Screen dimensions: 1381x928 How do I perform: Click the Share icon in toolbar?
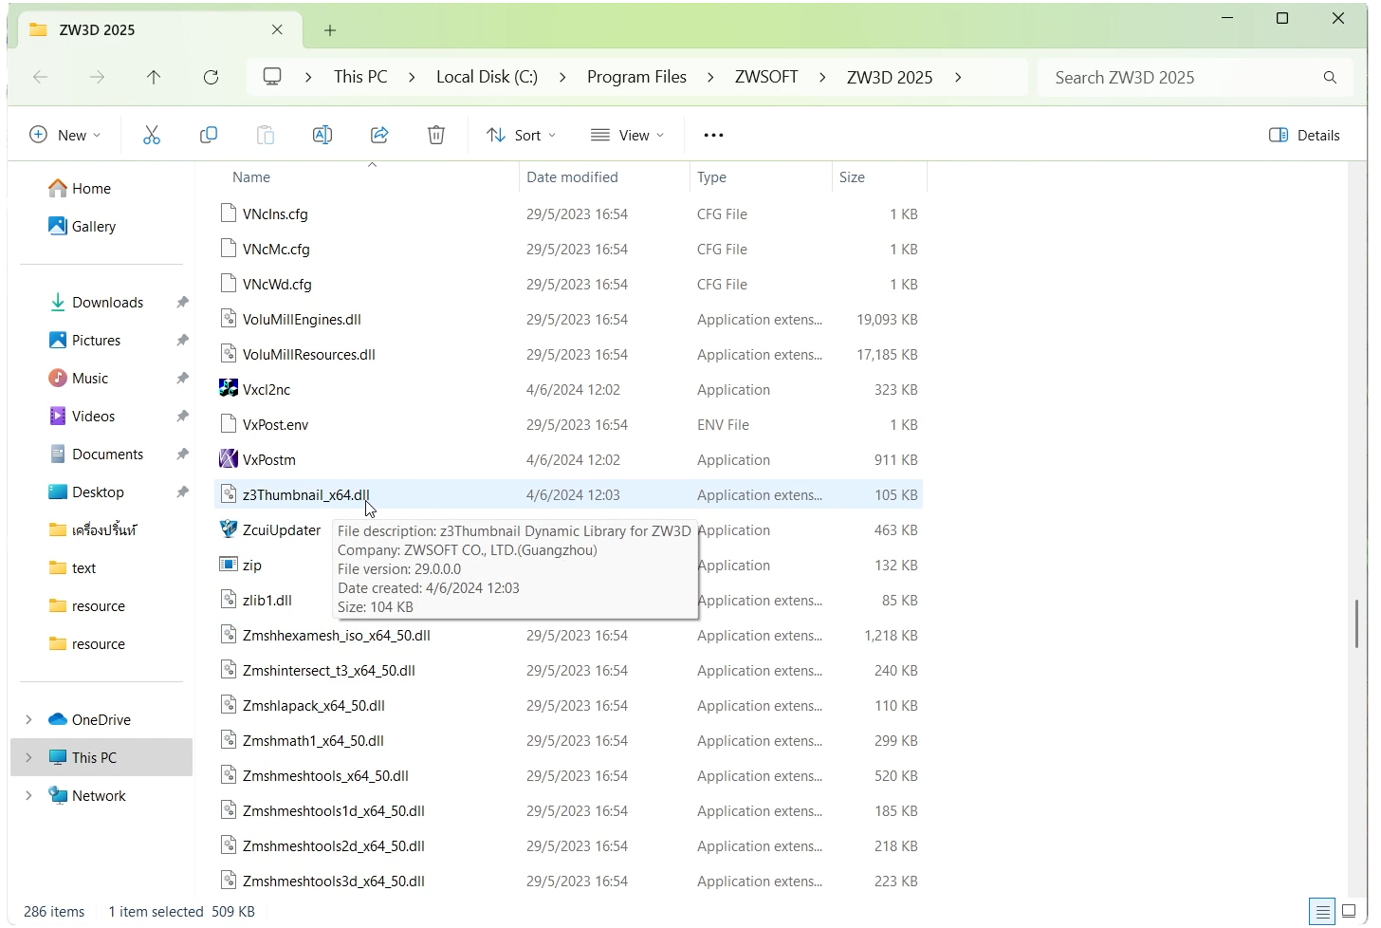(379, 136)
